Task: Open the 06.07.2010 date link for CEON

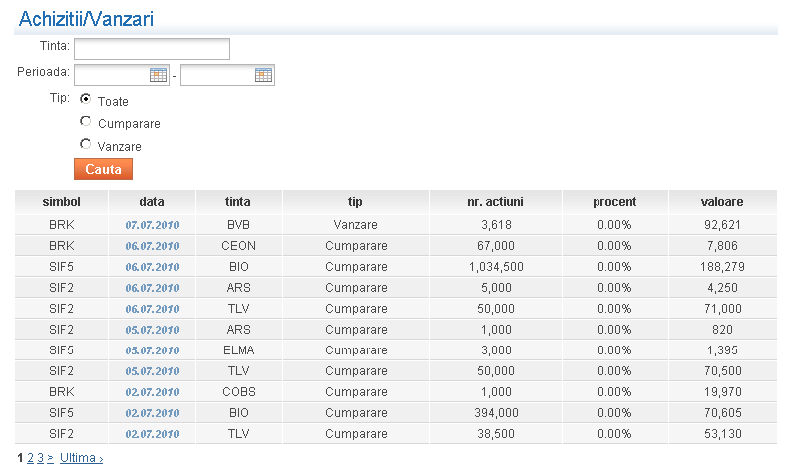Action: click(152, 246)
